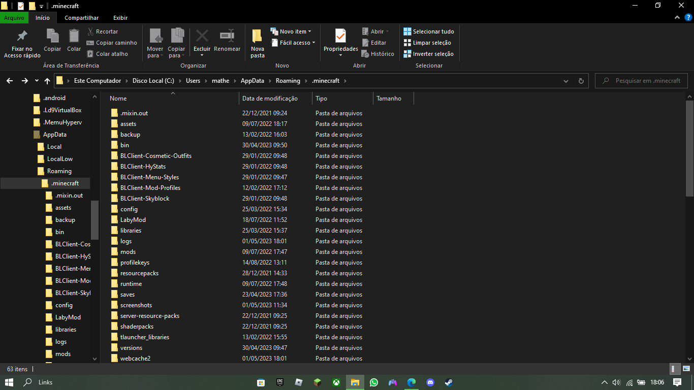
Task: Refresh the current folder view
Action: point(581,81)
